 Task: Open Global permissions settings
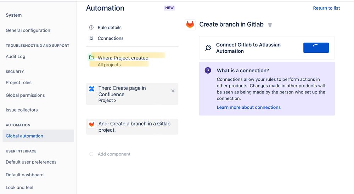25,96
